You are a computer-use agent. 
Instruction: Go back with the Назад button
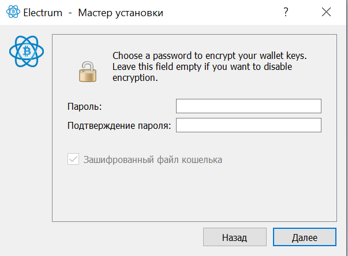235,237
